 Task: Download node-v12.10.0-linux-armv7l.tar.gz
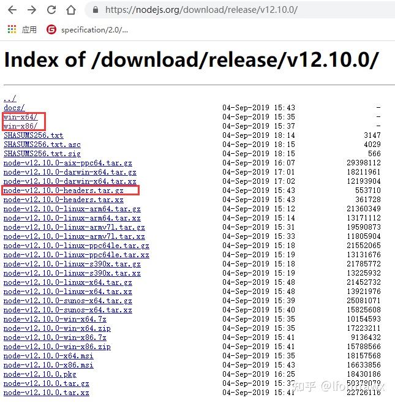74,227
